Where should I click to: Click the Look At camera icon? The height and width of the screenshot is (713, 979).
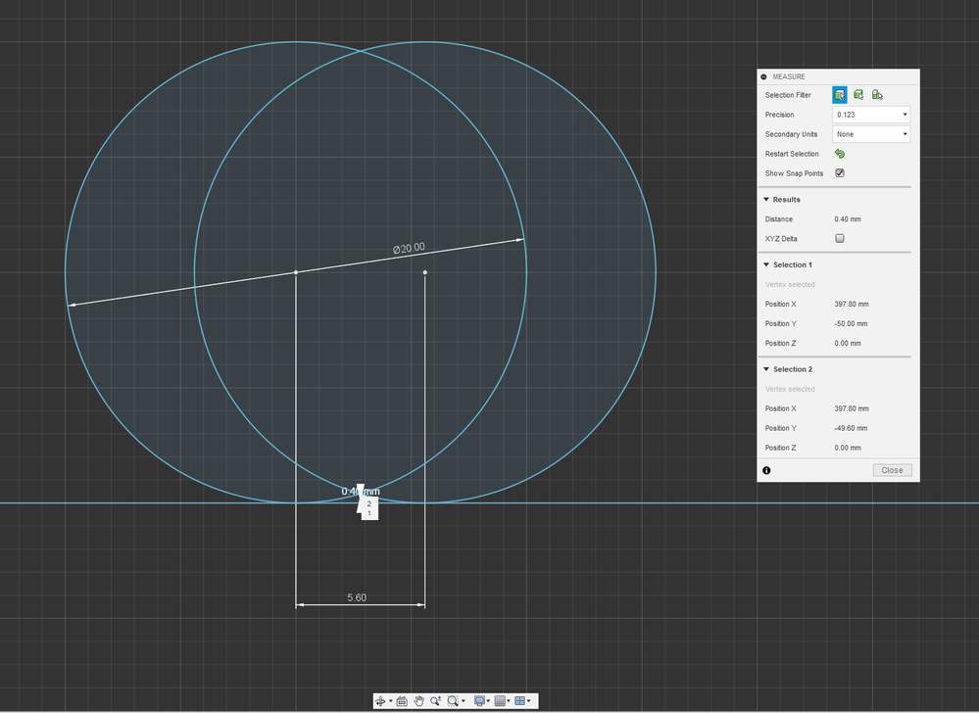point(402,701)
